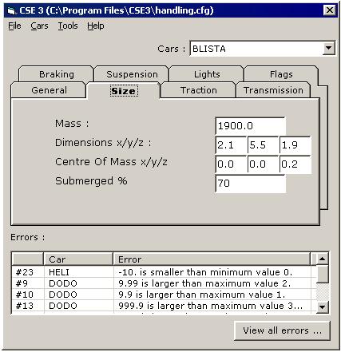Click the Submerged % field 70
Viewport: 341px width, 352px height.
click(x=250, y=184)
